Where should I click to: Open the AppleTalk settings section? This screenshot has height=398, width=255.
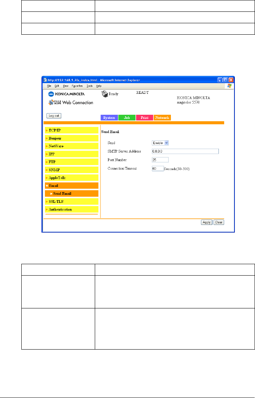coord(72,178)
